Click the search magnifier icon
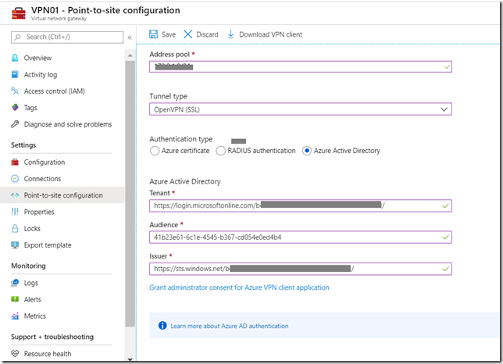Image resolution: width=503 pixels, height=364 pixels. point(18,37)
